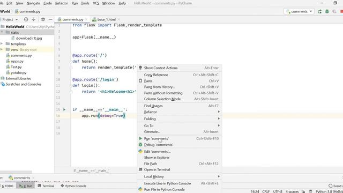Collapse the static folder

(x=2, y=32)
